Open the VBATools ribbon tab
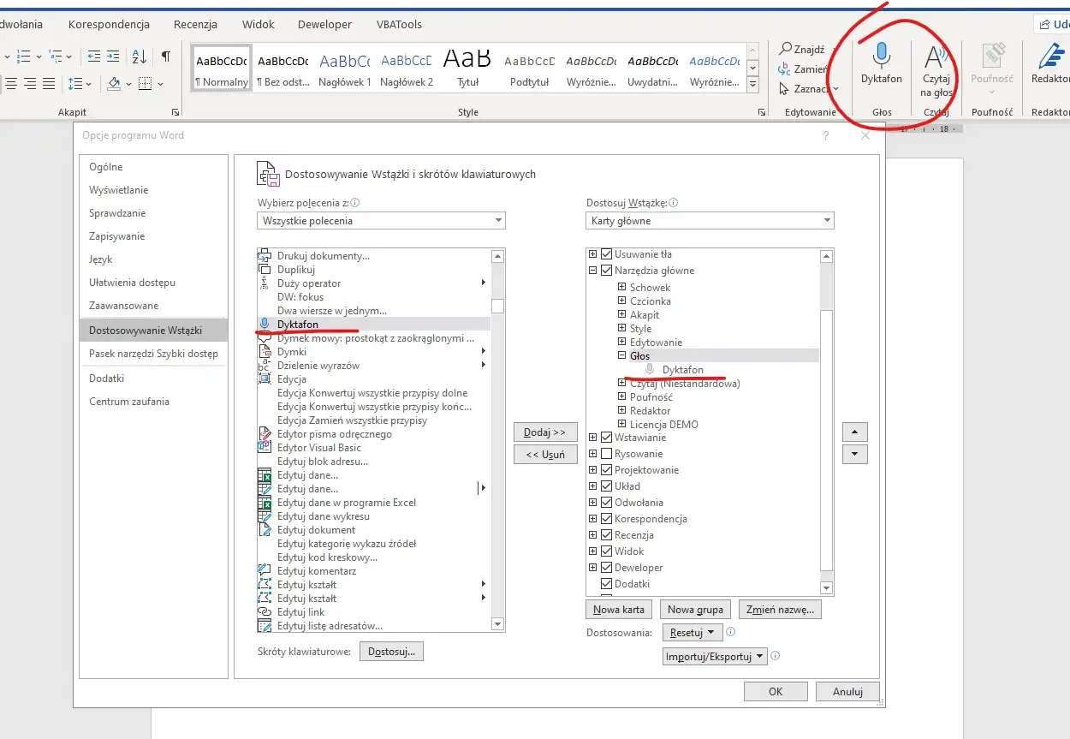1070x739 pixels. (399, 25)
